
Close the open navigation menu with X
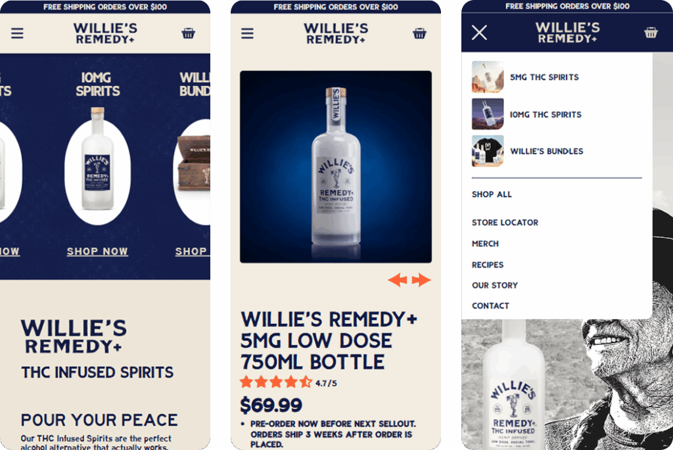(479, 33)
